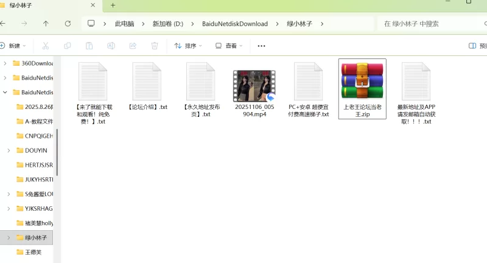The height and width of the screenshot is (263, 487).
Task: Open the 查看 view dropdown
Action: (x=229, y=46)
